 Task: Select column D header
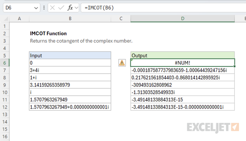coord(183,19)
